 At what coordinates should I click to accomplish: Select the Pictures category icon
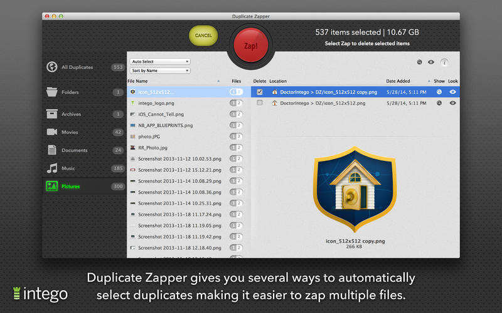point(52,186)
